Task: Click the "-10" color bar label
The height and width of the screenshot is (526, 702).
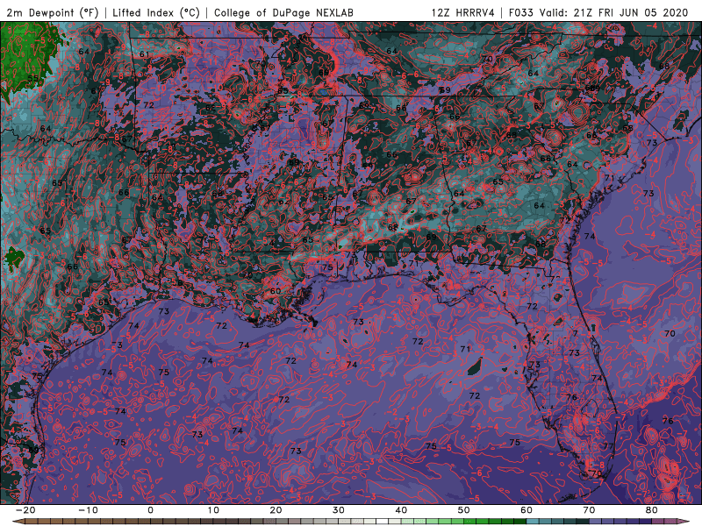Action: (x=88, y=510)
